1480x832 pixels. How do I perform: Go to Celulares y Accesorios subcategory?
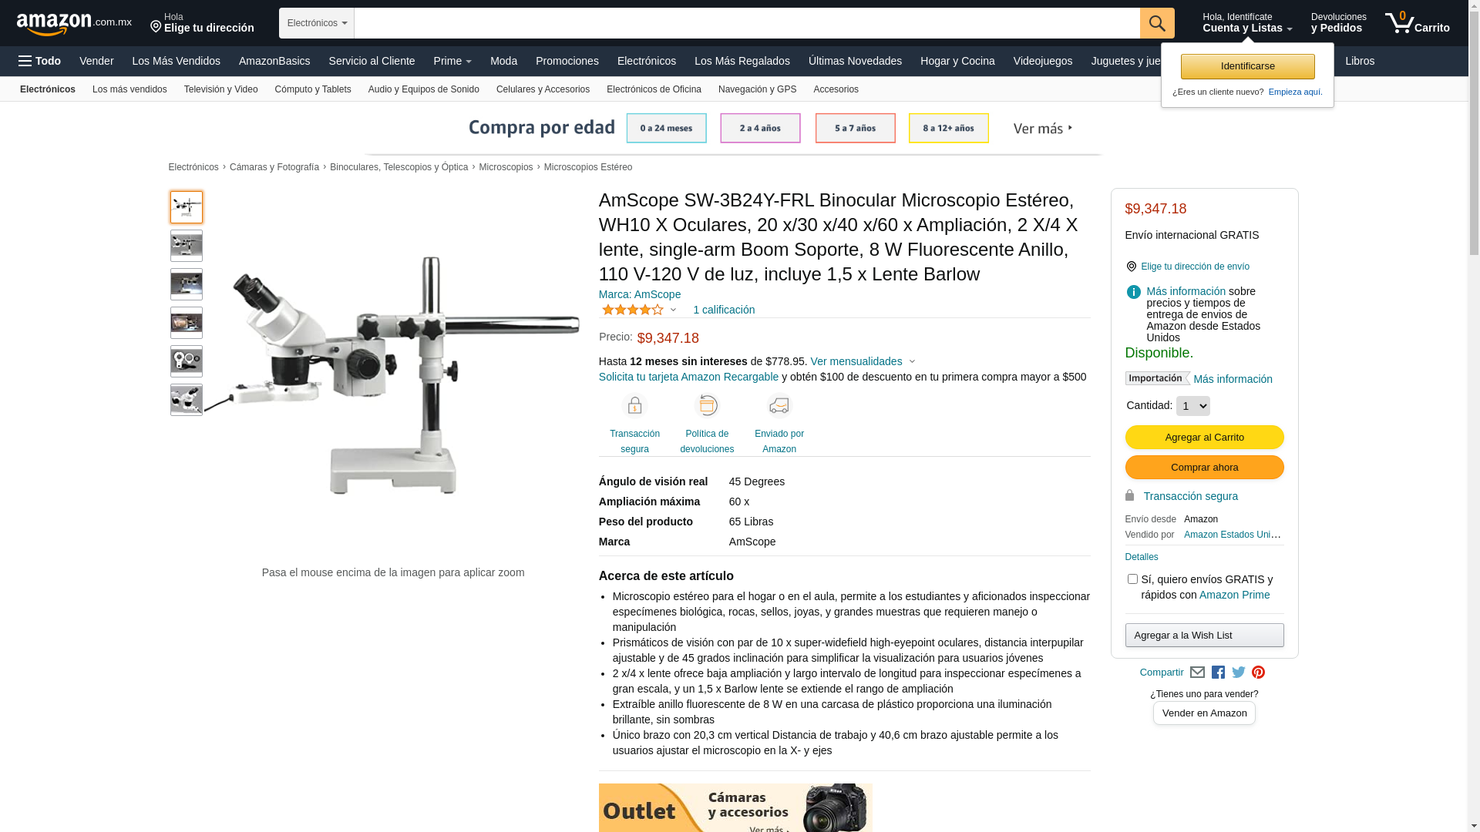(543, 89)
